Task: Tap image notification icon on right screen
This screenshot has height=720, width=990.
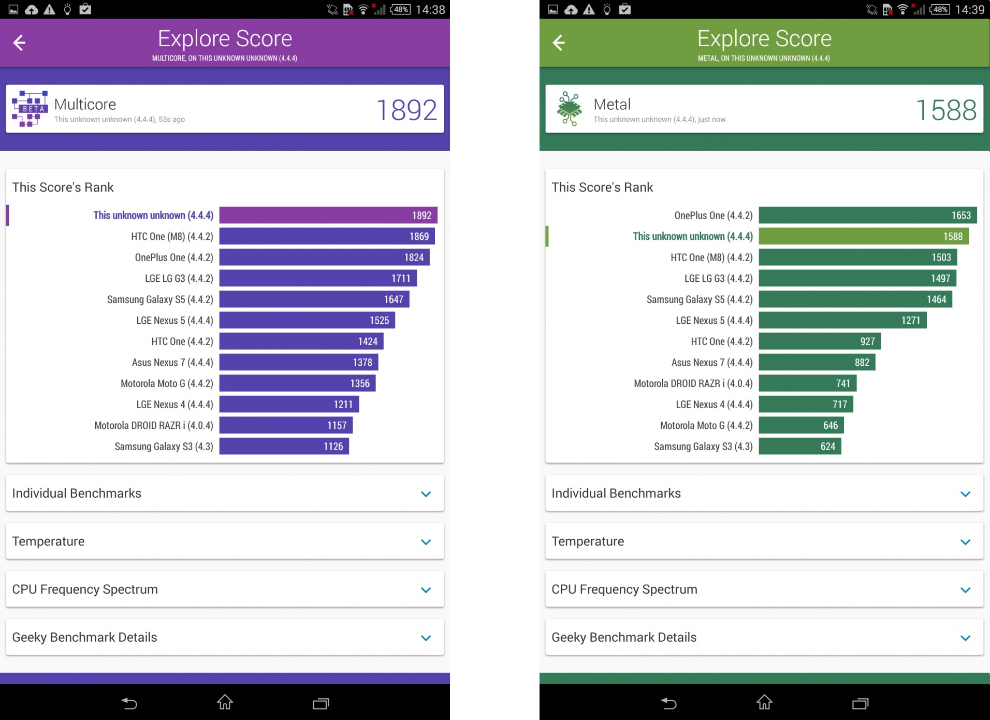Action: pyautogui.click(x=553, y=9)
